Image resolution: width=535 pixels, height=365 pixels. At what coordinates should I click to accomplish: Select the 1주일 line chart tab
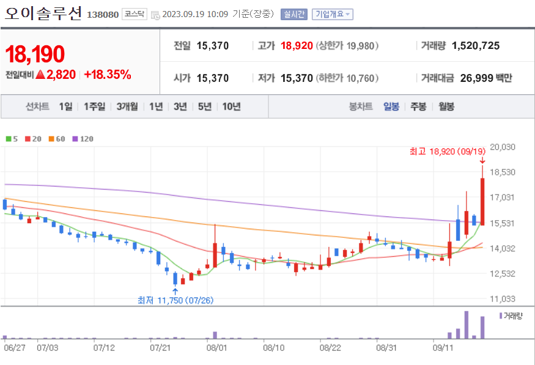(95, 106)
